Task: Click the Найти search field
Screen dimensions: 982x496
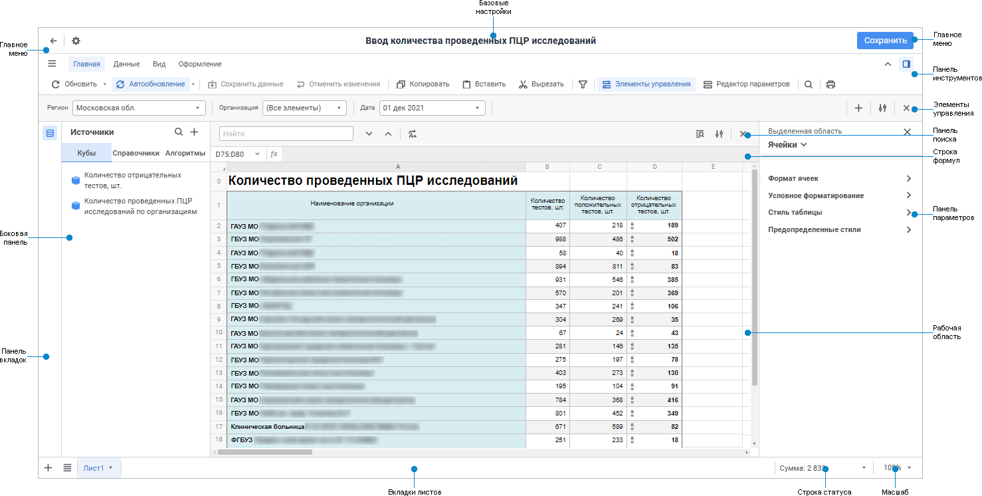Action: coord(286,134)
